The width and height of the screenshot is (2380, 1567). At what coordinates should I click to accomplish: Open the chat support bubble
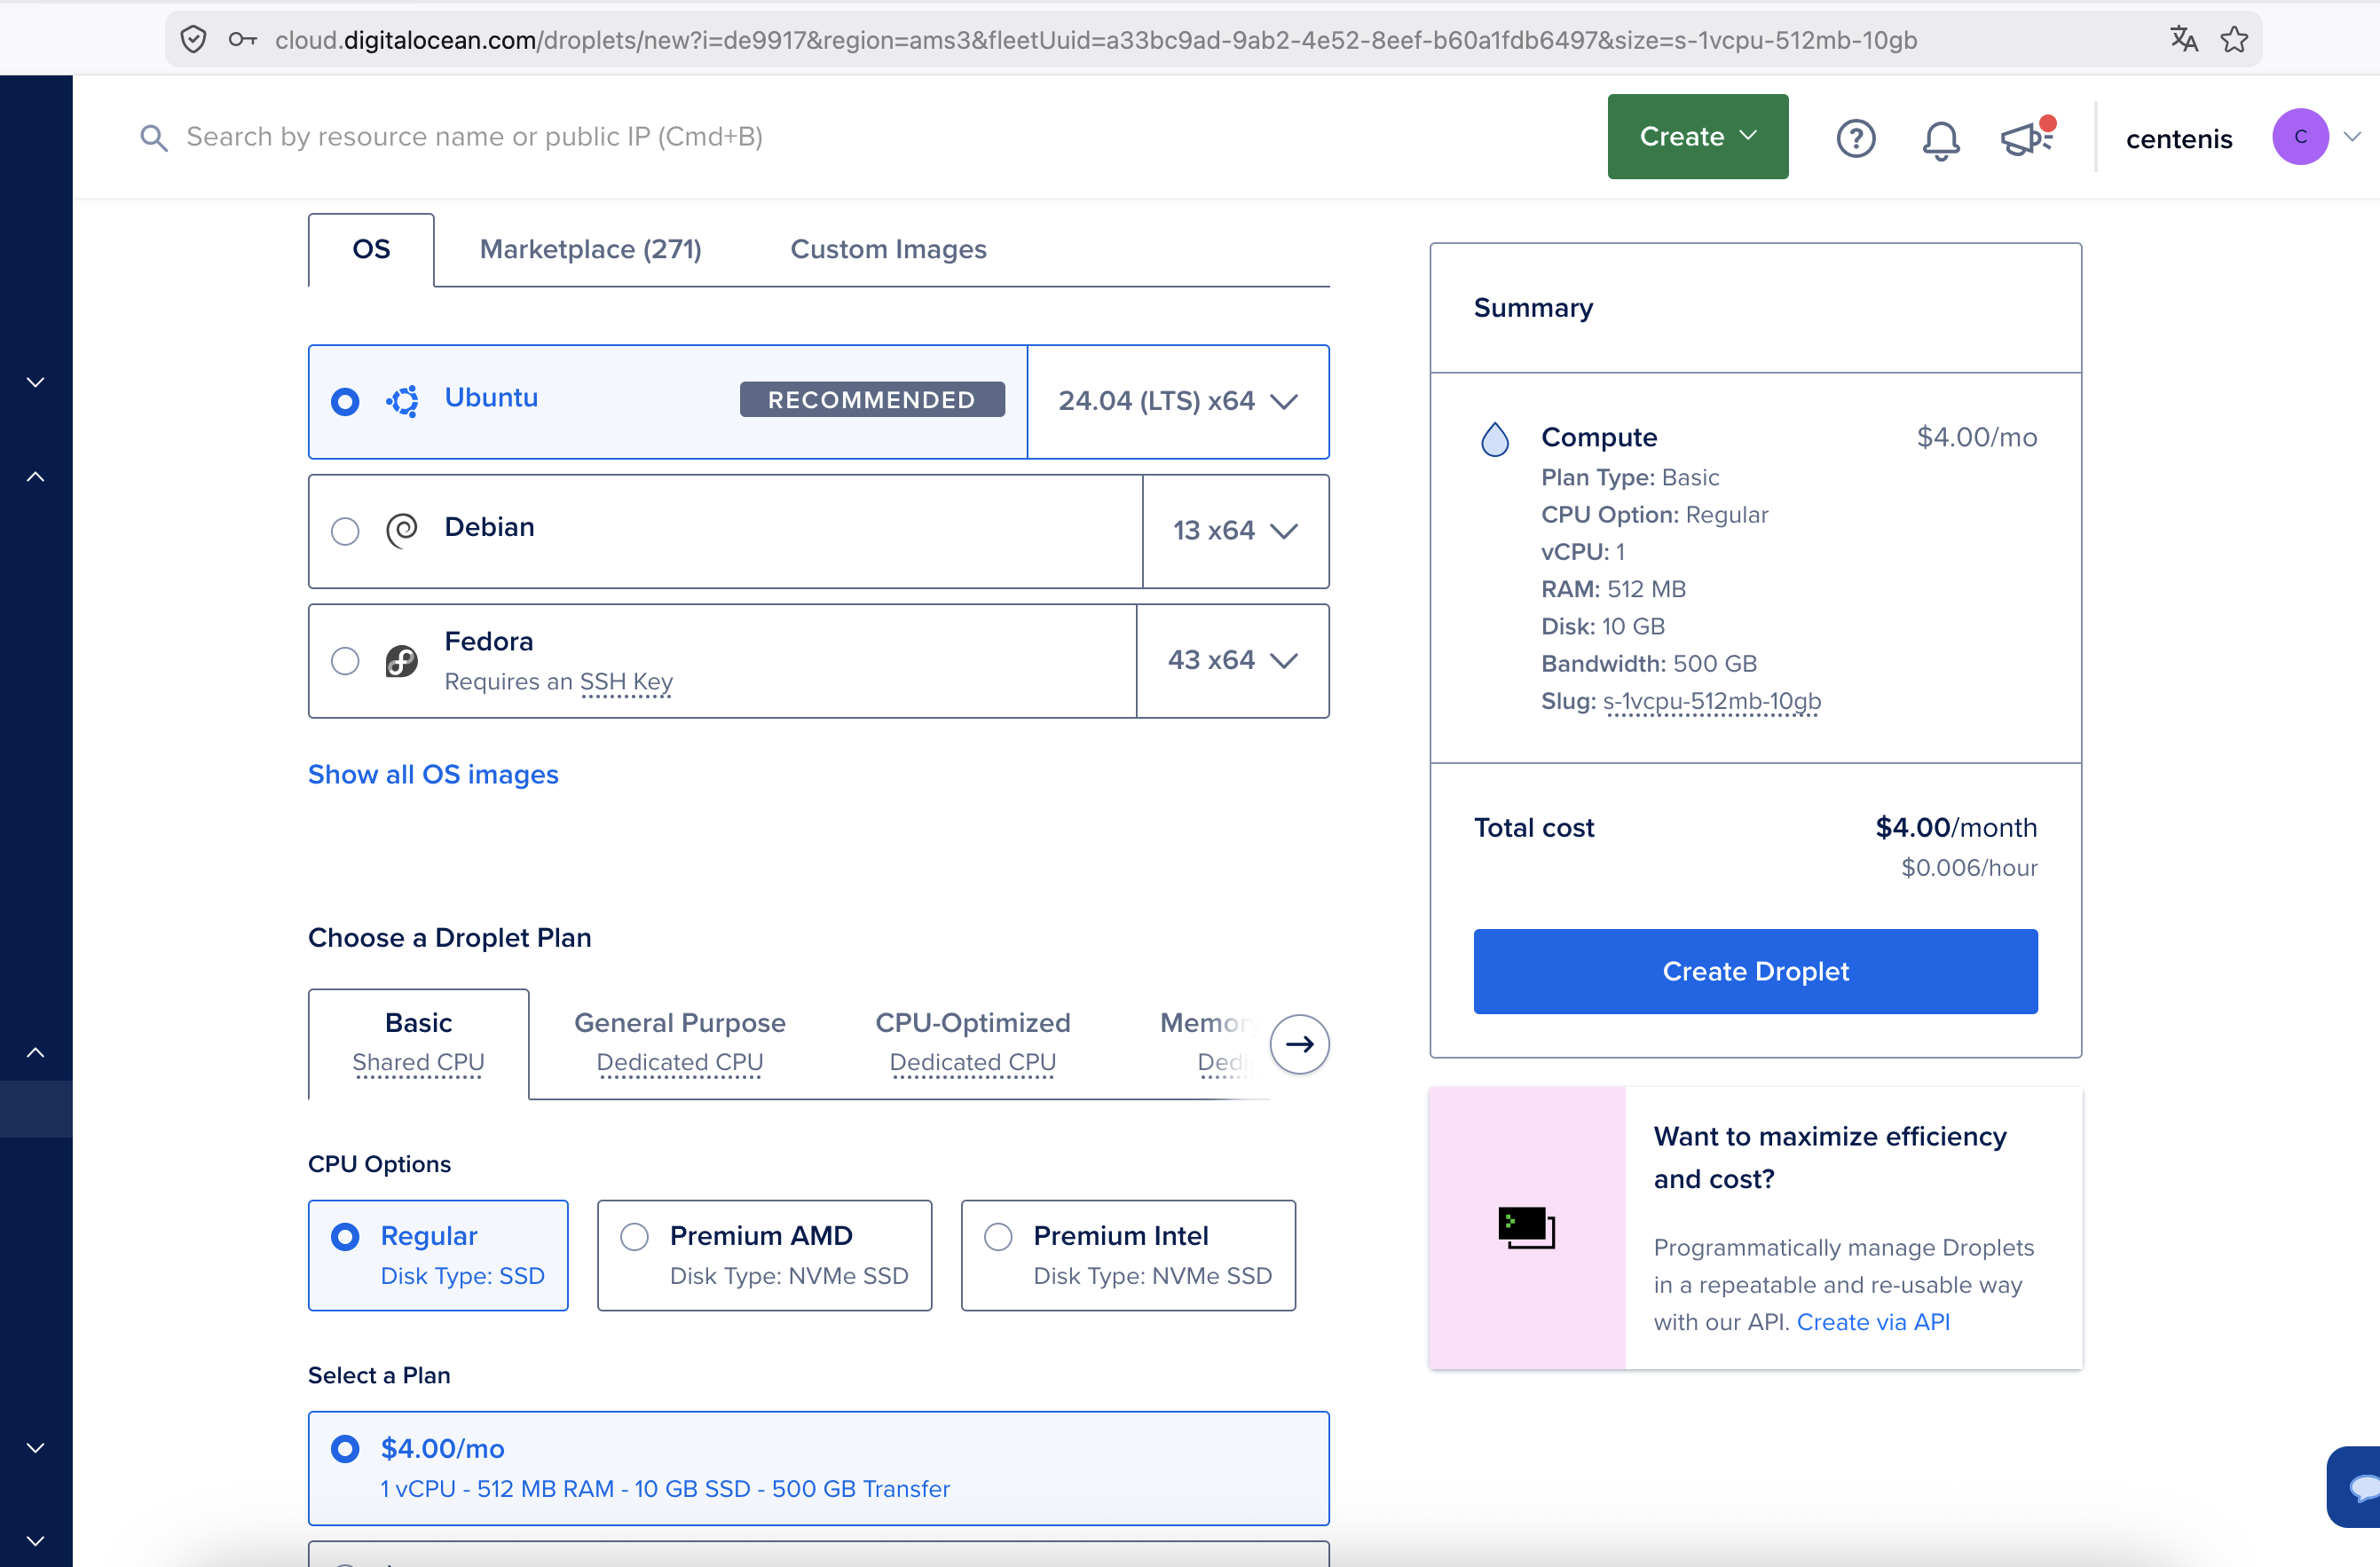[2360, 1487]
